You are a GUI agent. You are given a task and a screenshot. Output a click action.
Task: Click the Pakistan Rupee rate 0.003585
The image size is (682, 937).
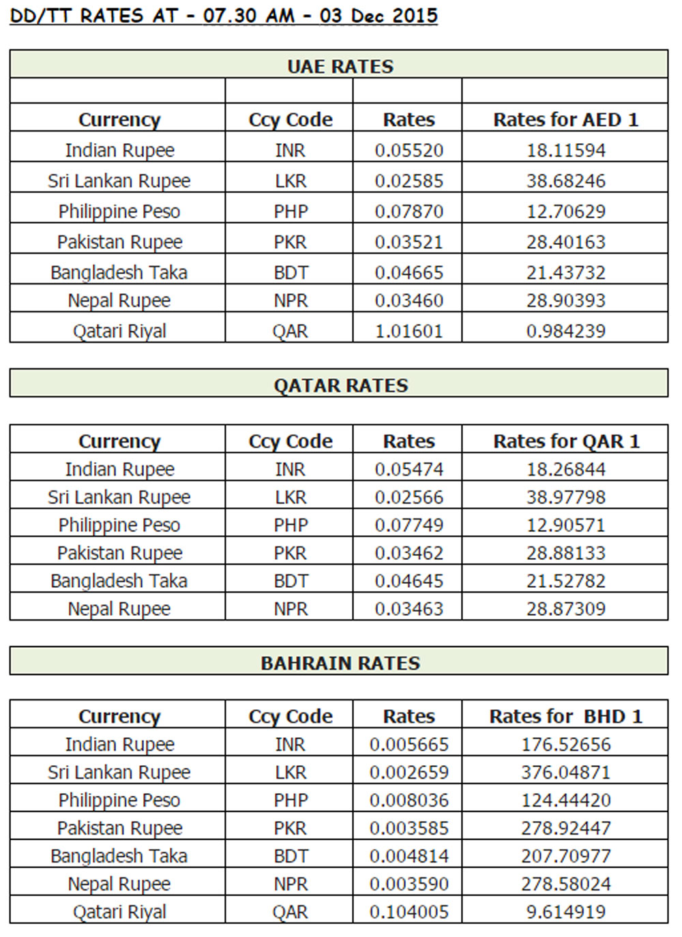point(409,828)
